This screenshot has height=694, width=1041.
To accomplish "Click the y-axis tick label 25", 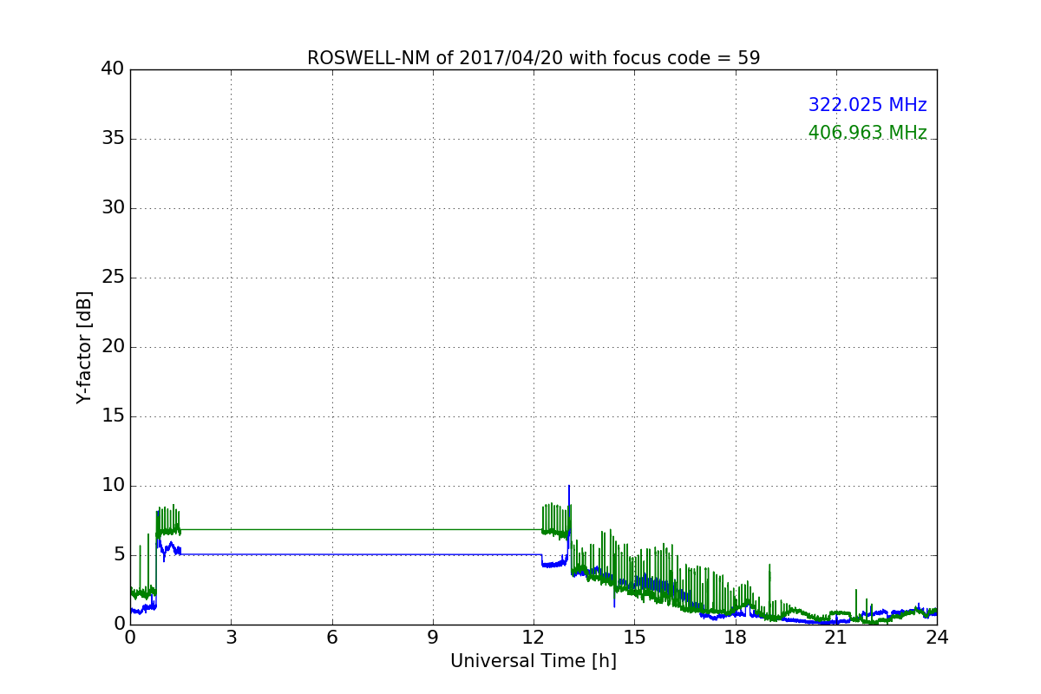I will click(113, 278).
